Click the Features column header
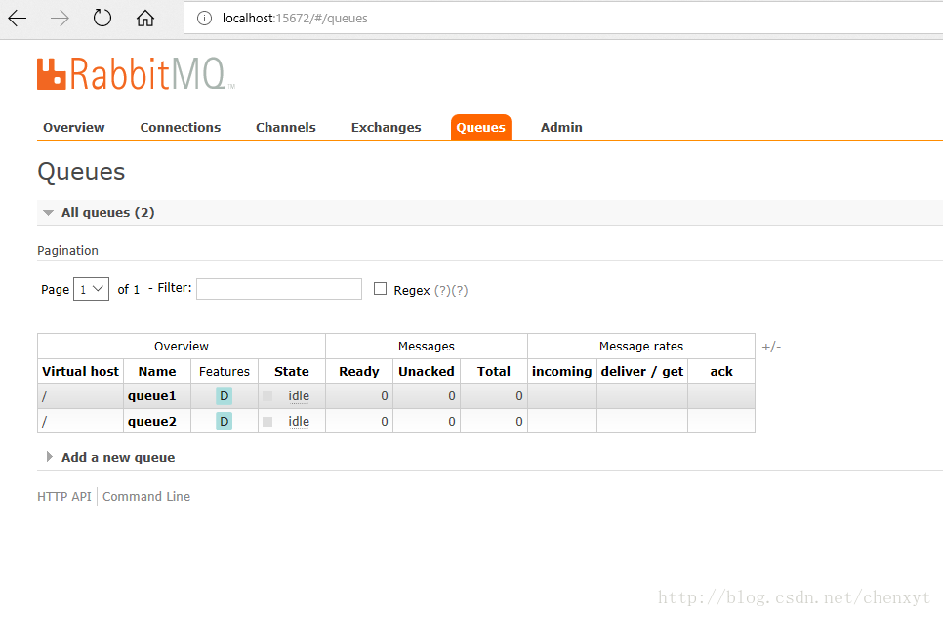Screen dimensions: 943x617 pyautogui.click(x=225, y=372)
